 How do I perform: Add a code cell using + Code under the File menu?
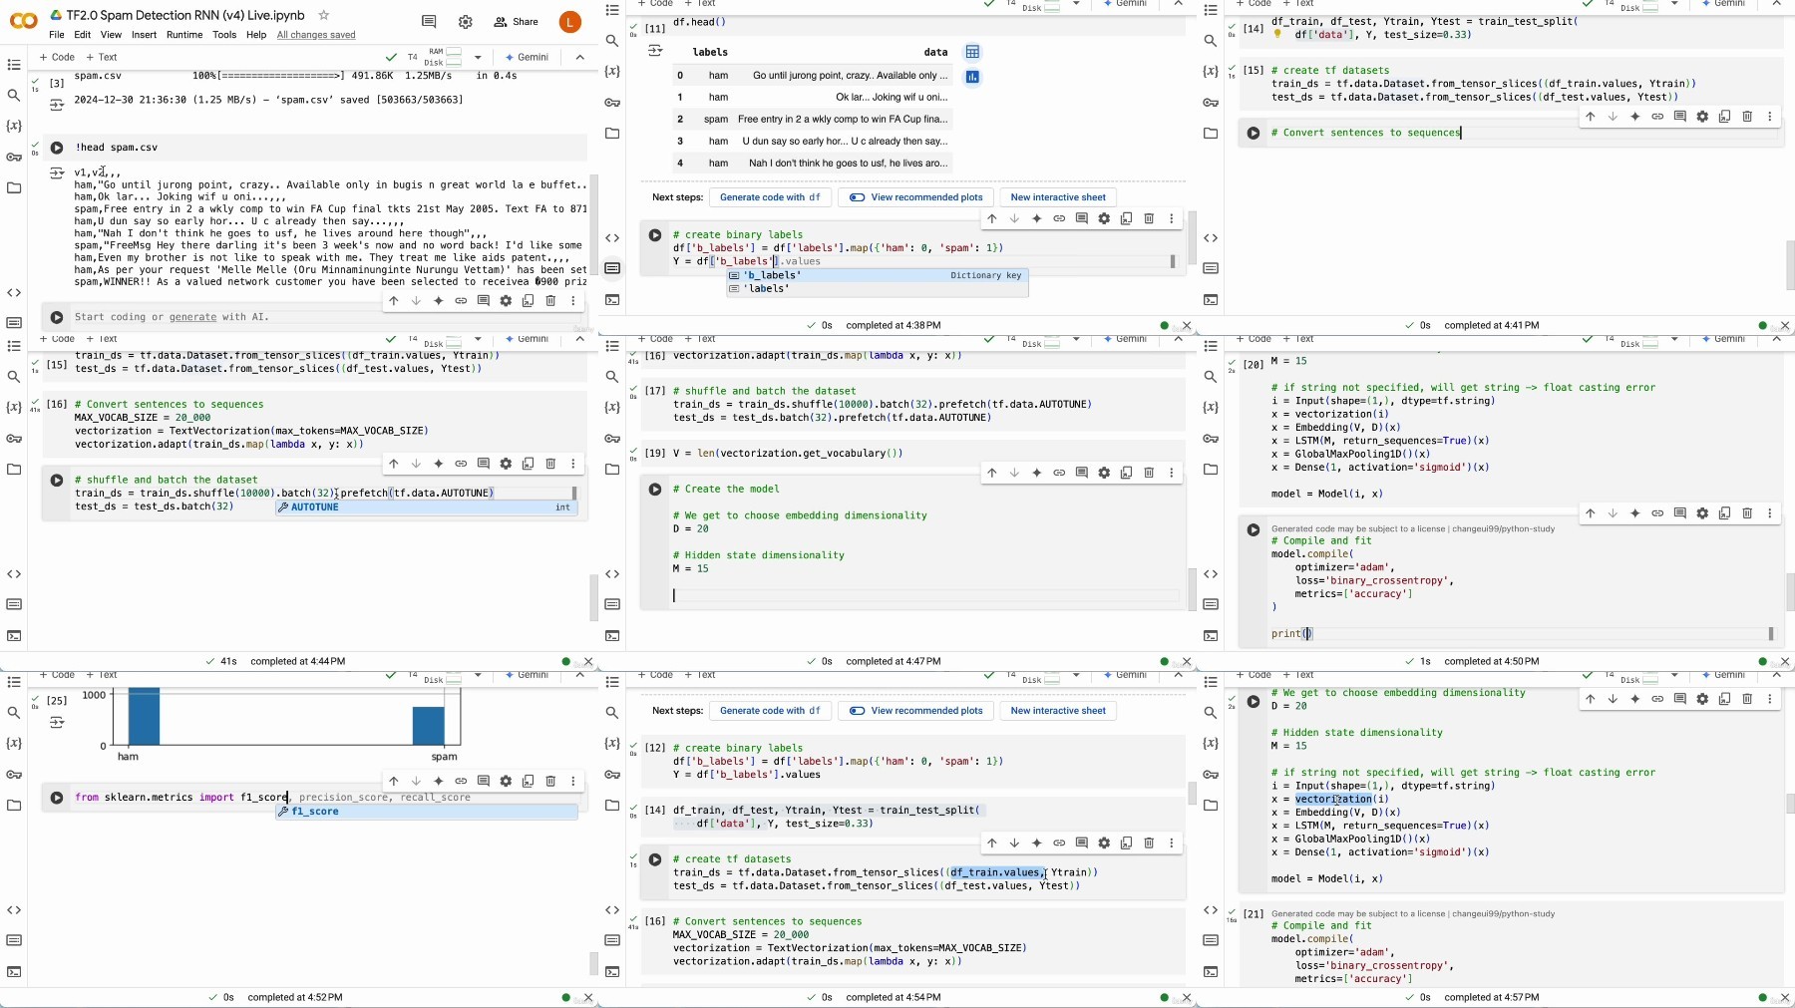point(57,58)
